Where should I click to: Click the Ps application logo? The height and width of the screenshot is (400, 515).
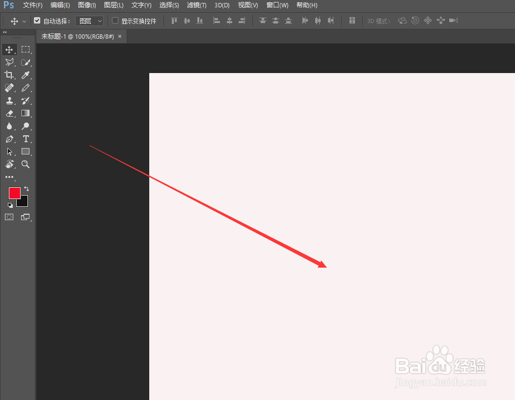coord(9,5)
